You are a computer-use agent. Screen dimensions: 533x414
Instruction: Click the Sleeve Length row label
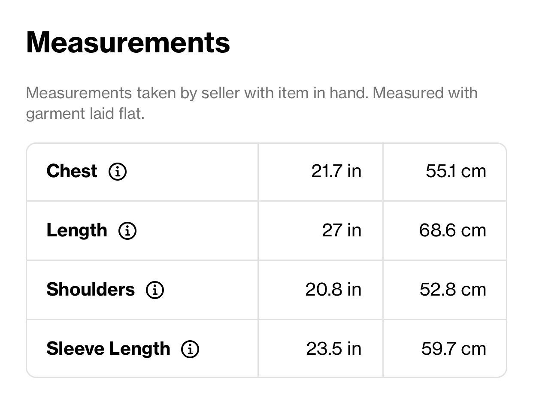(x=108, y=349)
